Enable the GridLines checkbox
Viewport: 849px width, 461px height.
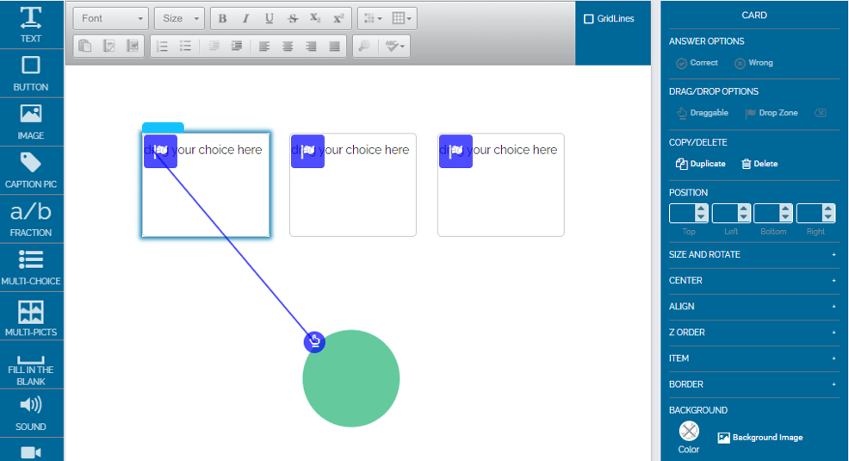(x=589, y=19)
